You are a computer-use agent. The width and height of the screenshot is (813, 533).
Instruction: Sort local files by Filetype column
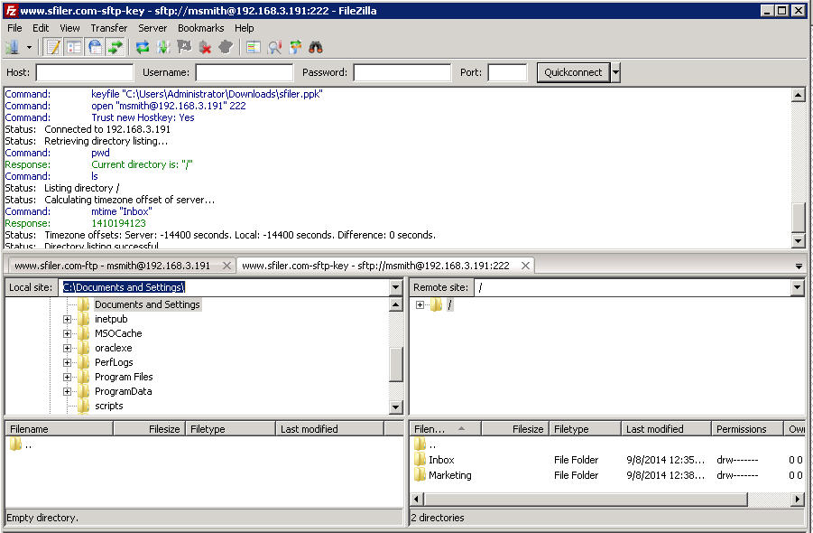click(x=230, y=429)
